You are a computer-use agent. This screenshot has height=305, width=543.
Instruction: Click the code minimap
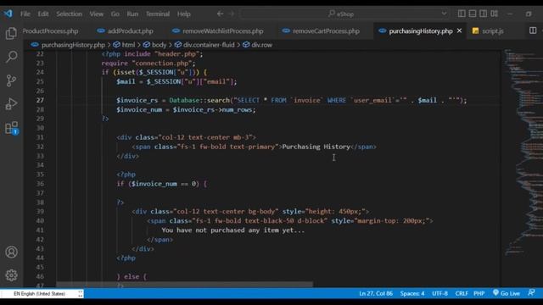point(523,152)
